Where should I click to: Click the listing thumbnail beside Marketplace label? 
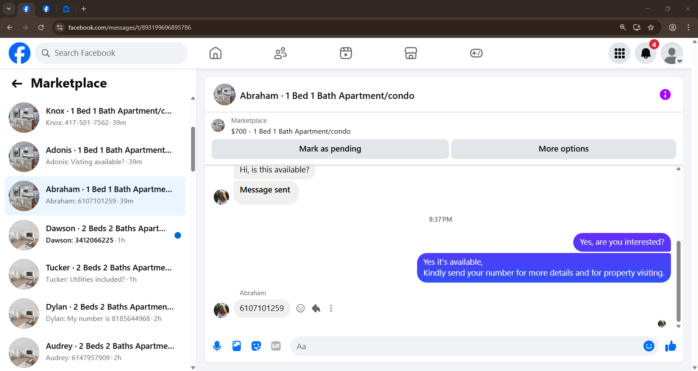click(x=218, y=125)
